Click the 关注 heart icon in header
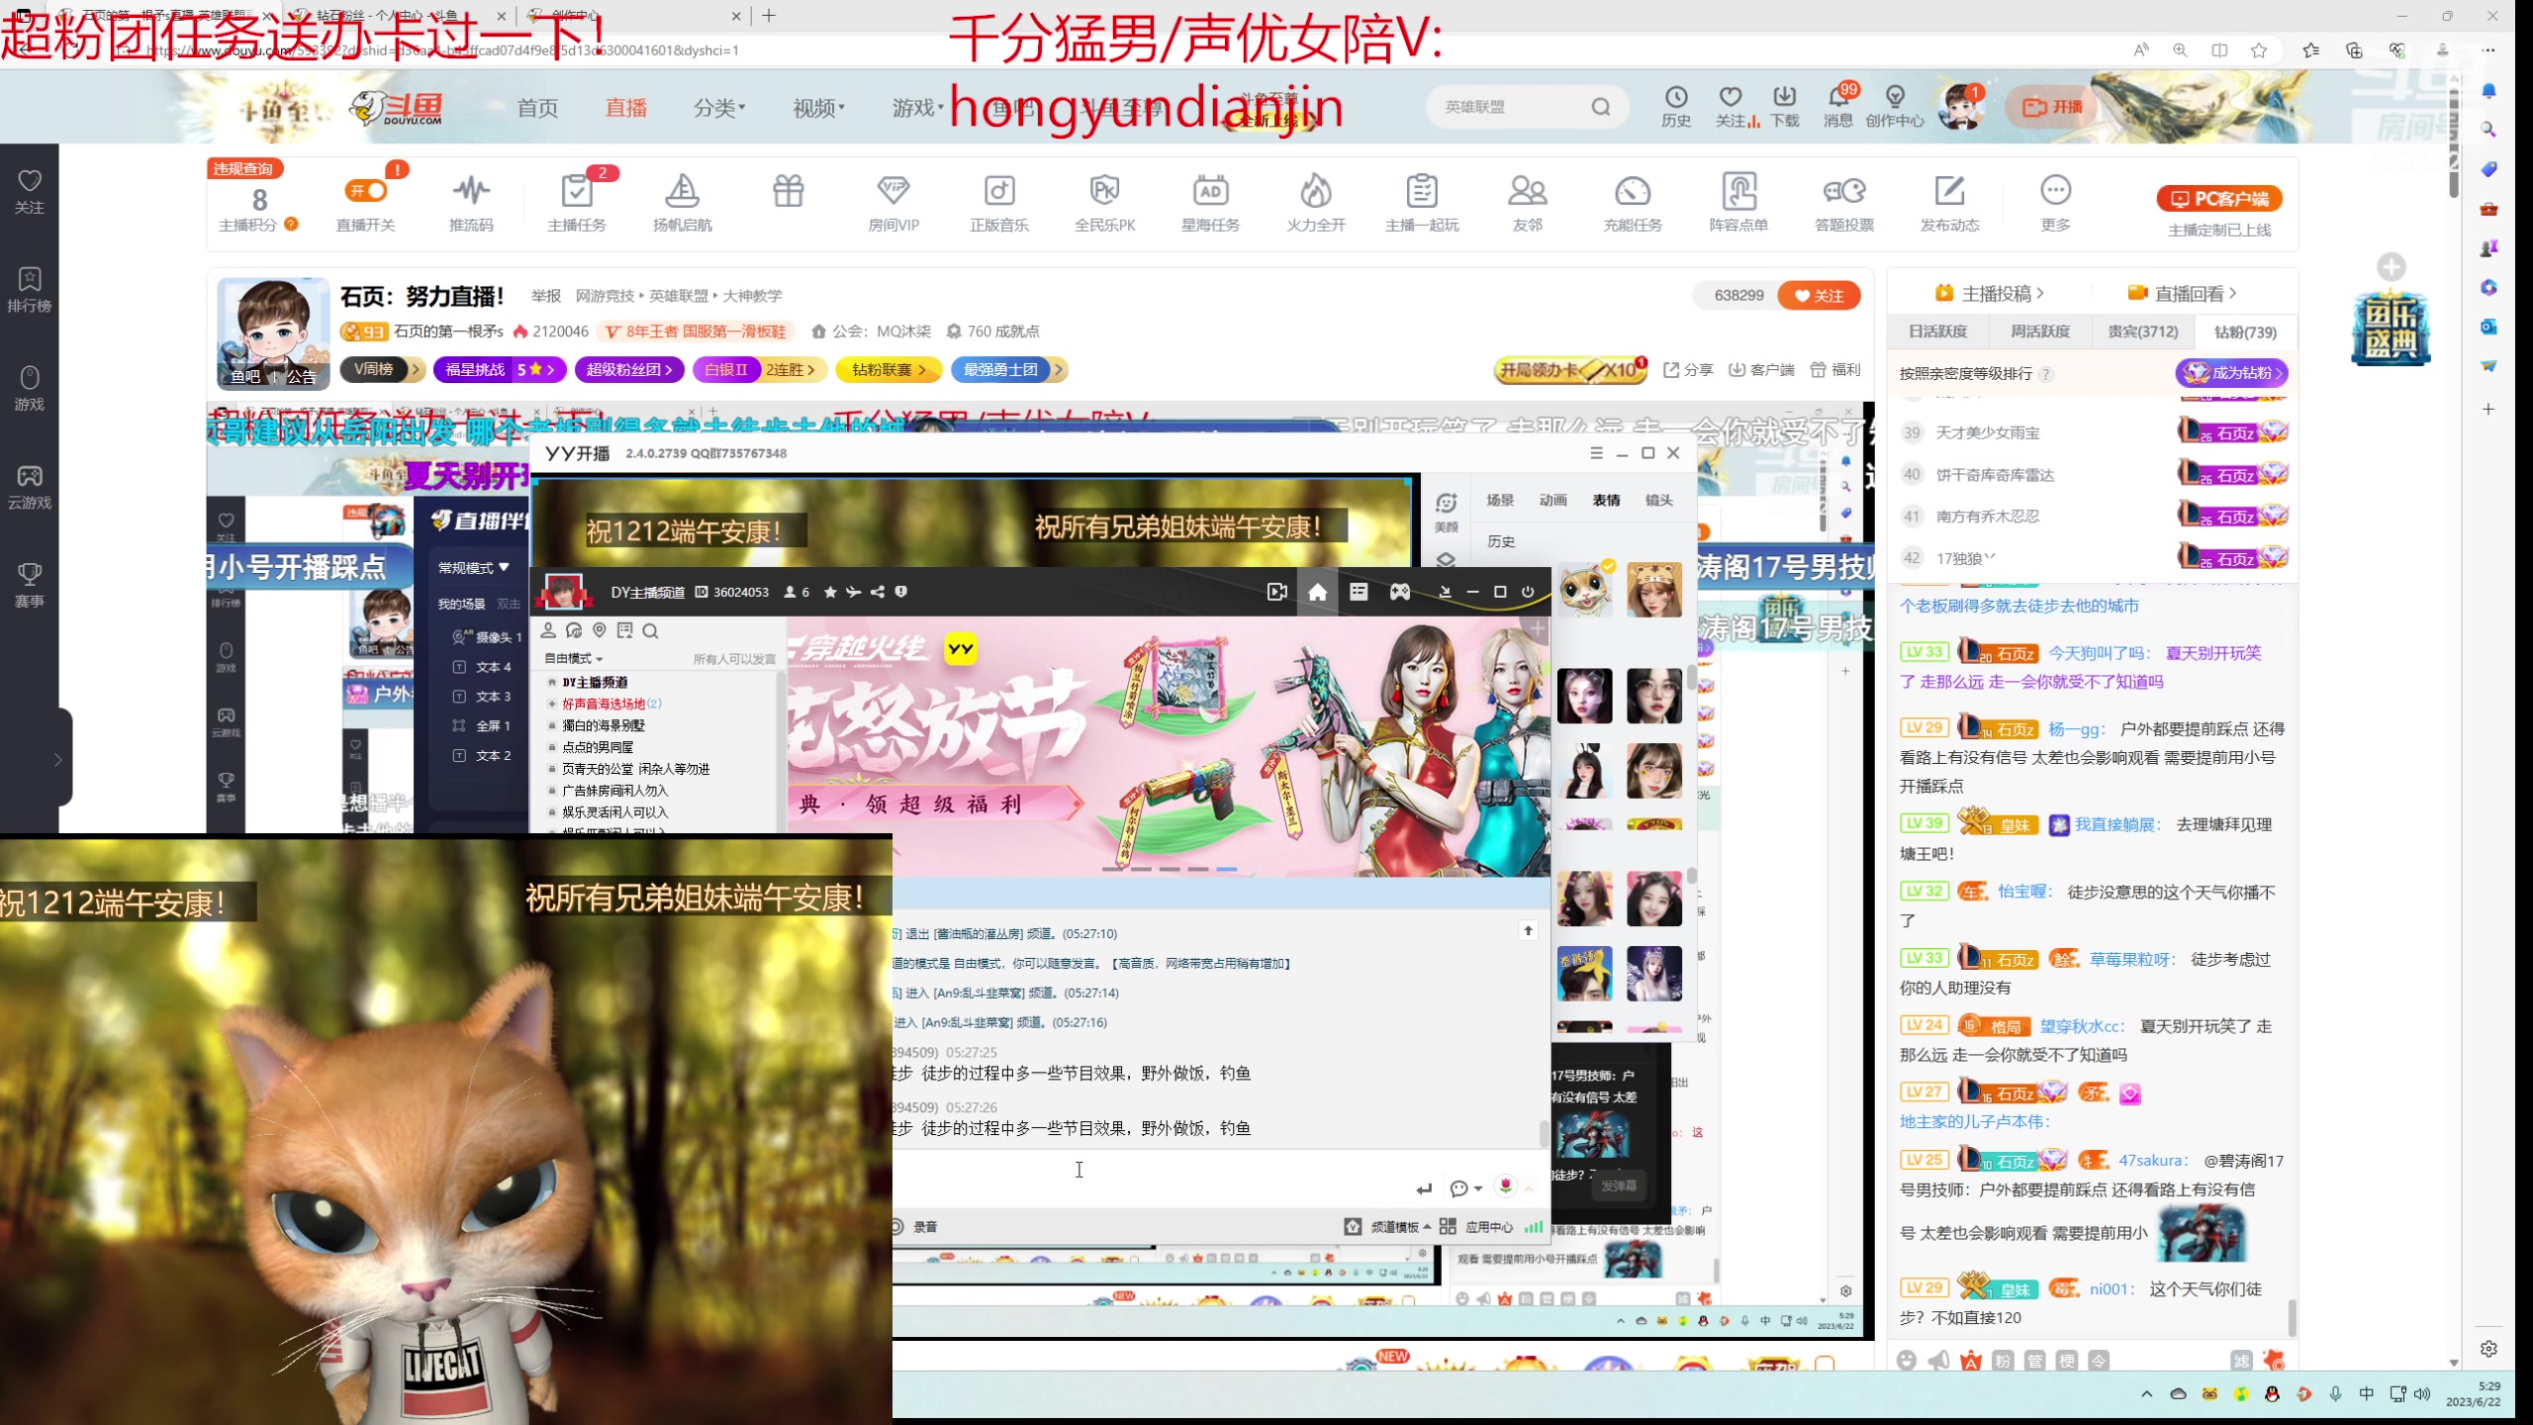This screenshot has width=2533, height=1425. 1731,97
